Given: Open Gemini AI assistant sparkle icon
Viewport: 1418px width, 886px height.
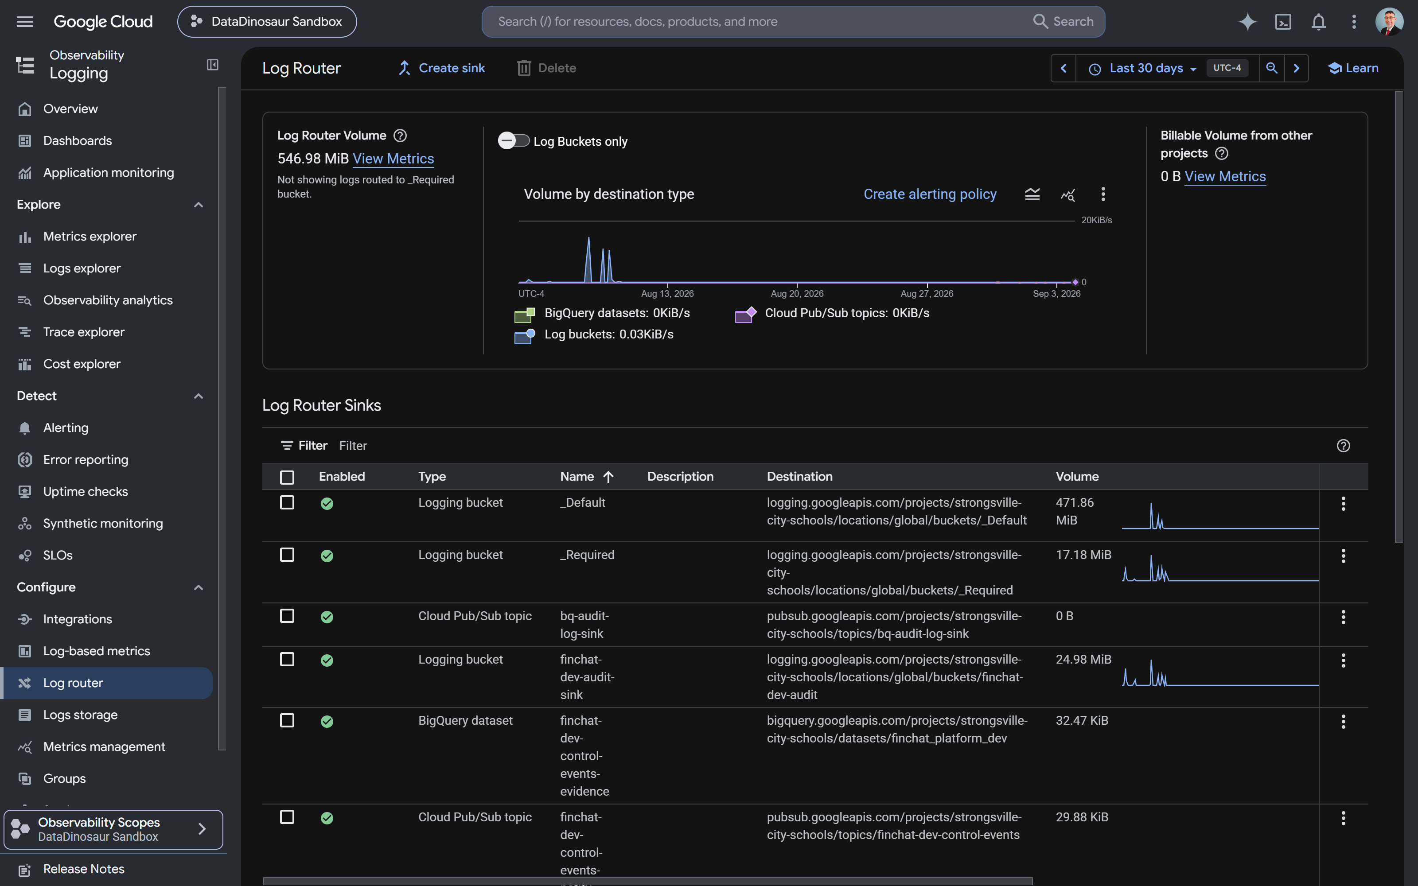Looking at the screenshot, I should click(1247, 22).
